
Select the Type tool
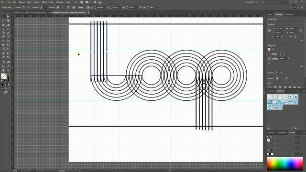pos(3,29)
